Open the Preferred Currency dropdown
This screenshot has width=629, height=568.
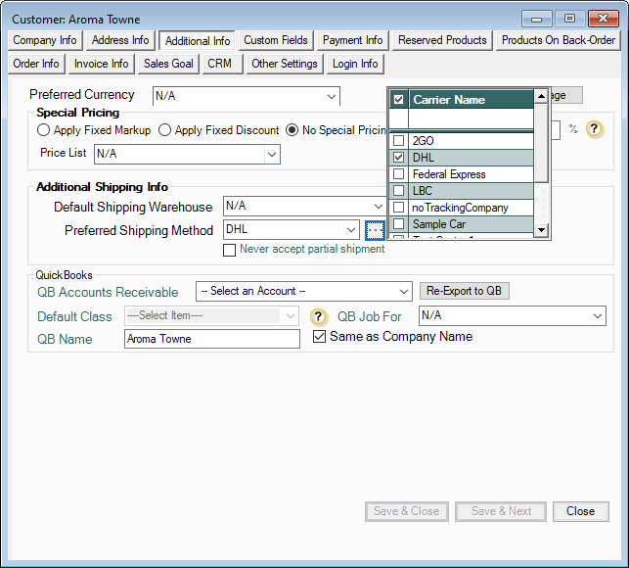331,96
